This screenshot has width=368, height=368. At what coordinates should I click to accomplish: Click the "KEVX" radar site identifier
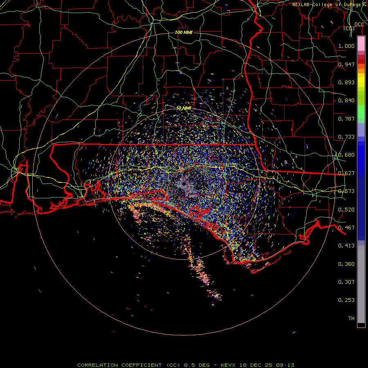pos(229,365)
